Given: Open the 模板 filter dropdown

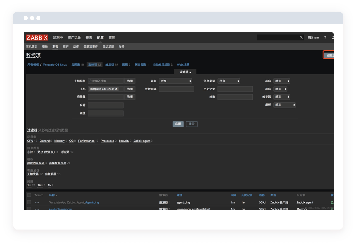Looking at the screenshot, I should (284, 105).
